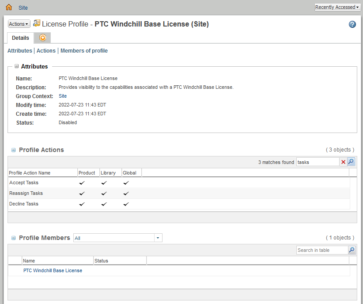Collapse the Profile Members table
The width and height of the screenshot is (363, 304).
[13, 238]
